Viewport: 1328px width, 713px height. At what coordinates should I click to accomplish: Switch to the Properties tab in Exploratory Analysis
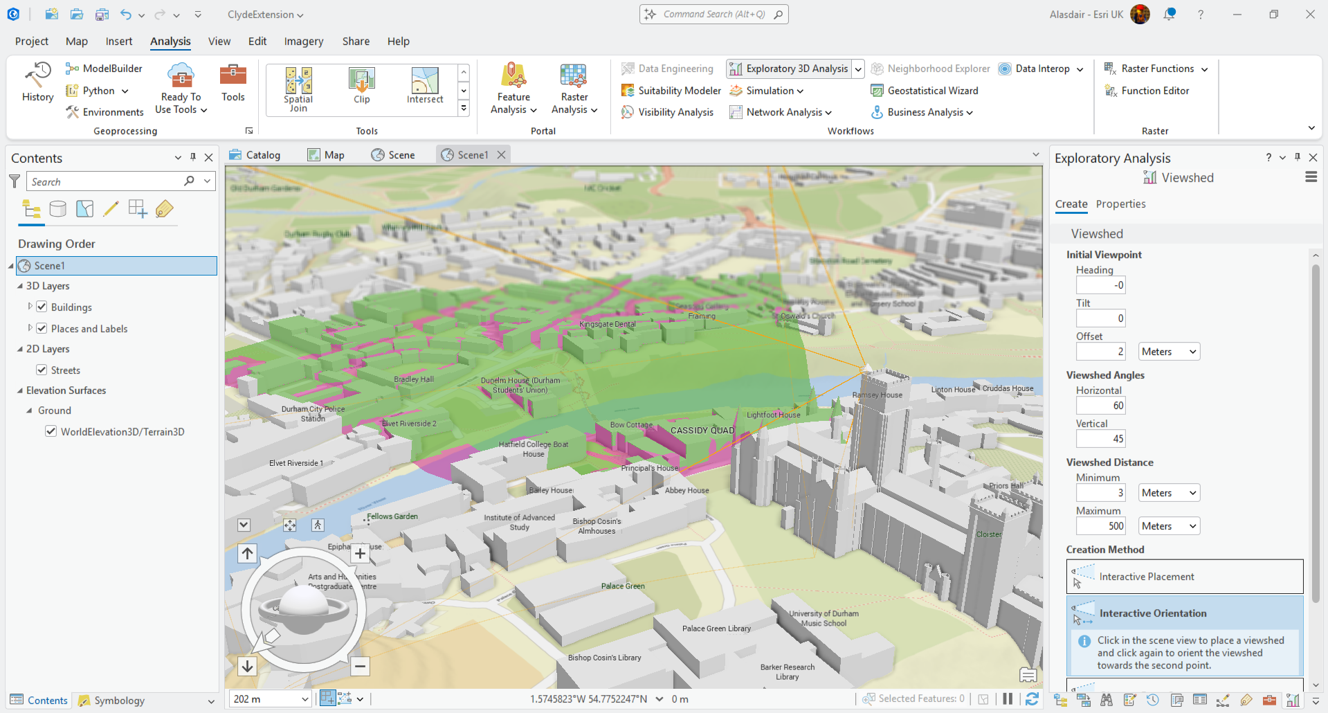click(x=1120, y=204)
